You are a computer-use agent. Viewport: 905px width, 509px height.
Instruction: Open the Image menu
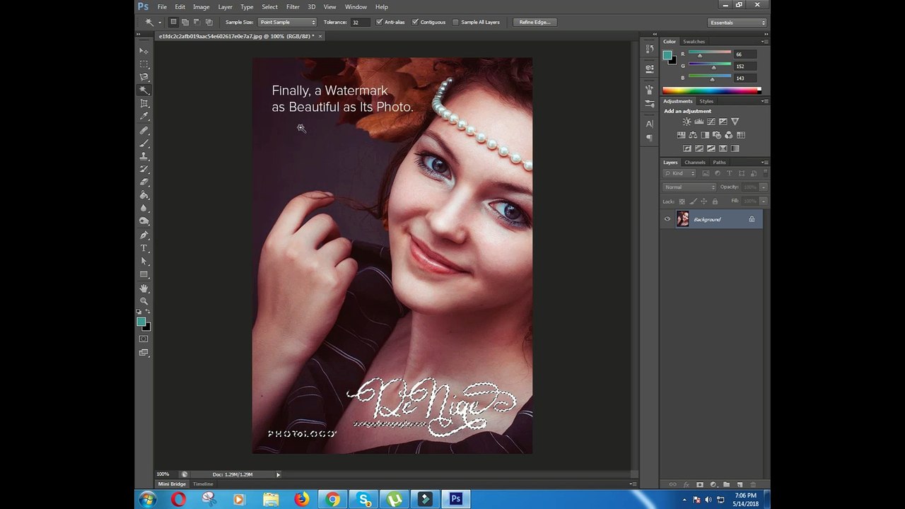point(202,7)
